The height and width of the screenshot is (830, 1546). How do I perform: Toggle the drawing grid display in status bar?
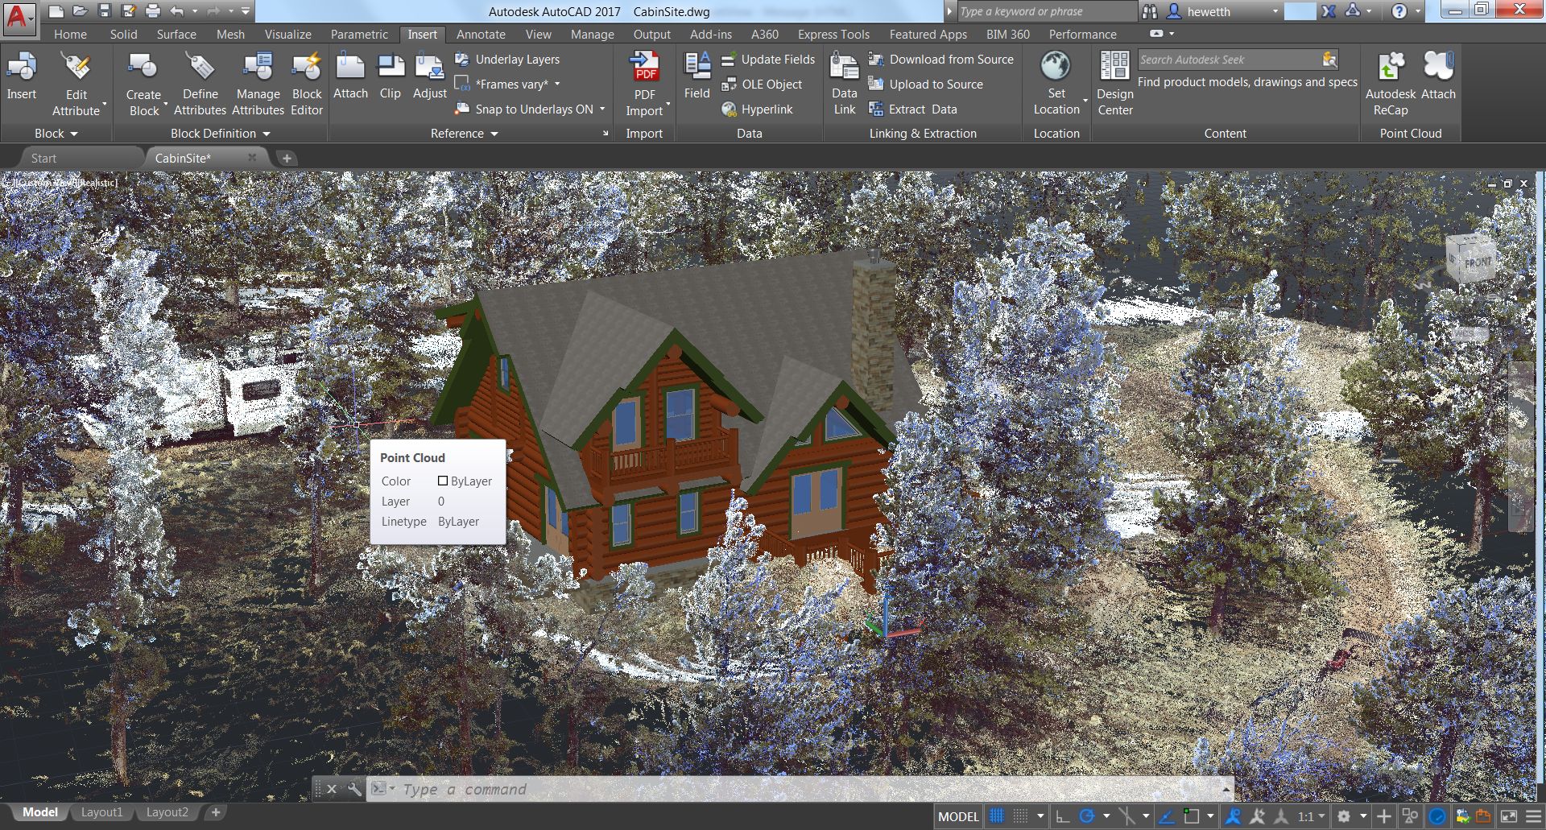(x=997, y=816)
